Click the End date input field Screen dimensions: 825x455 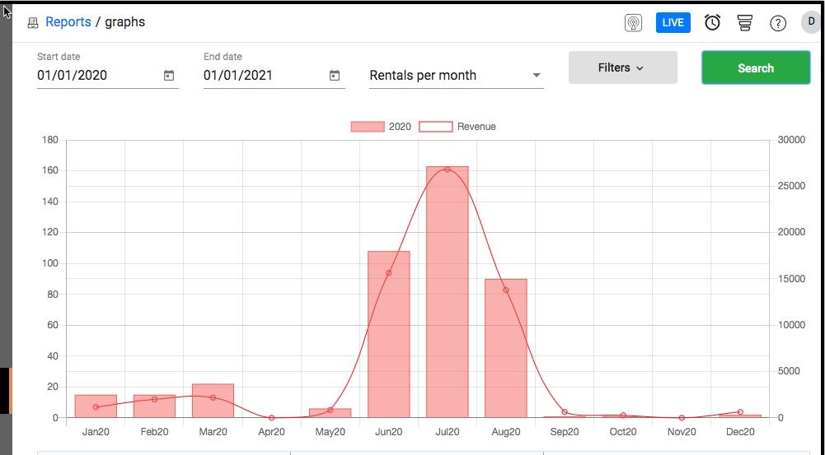262,76
